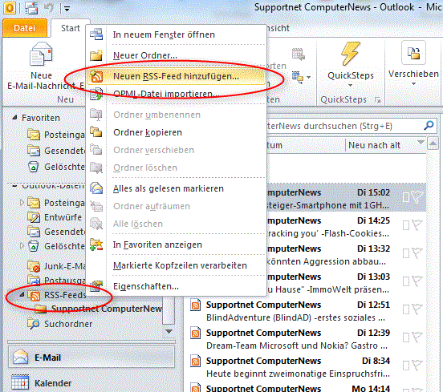Collapse the RSS-Feeds folder arrow
Screen dimensions: 443x392
[22, 295]
